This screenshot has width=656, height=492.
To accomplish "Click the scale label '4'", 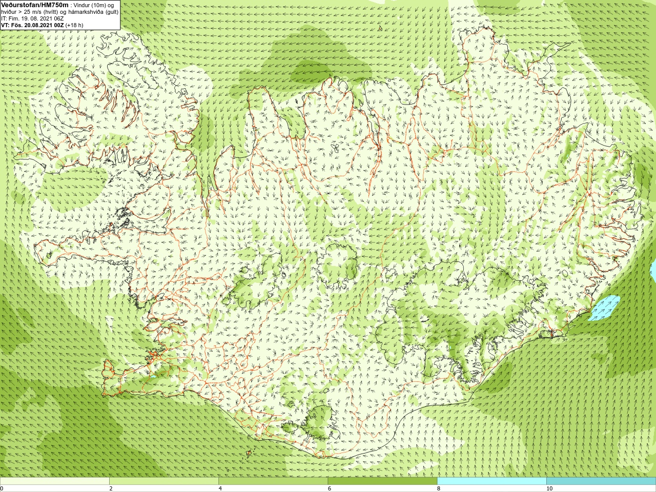I will coord(220,488).
